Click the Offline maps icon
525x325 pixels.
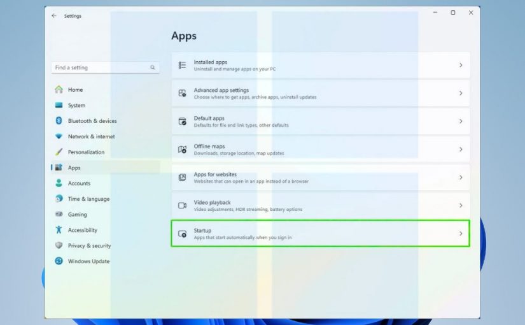[182, 149]
